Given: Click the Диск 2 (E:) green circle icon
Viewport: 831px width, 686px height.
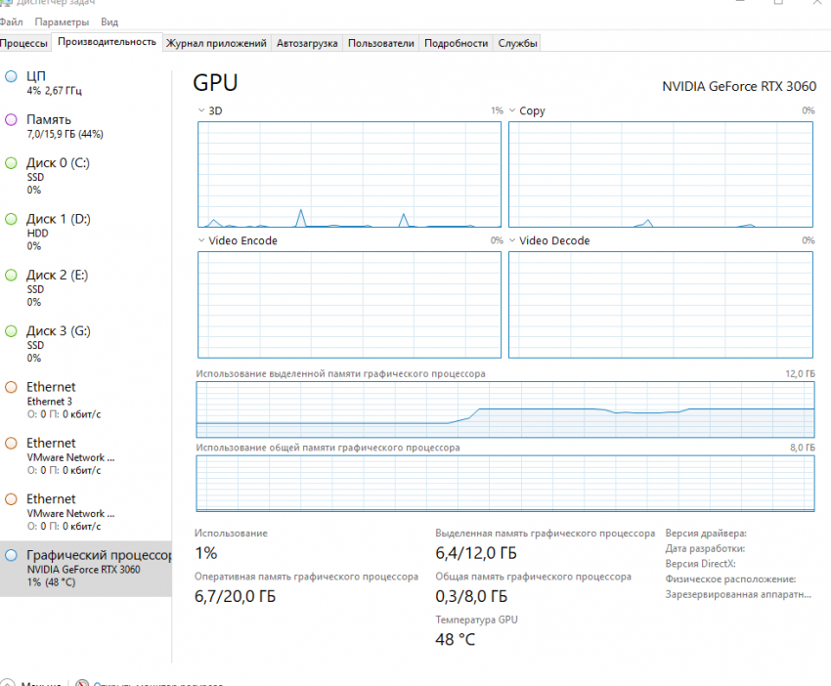Looking at the screenshot, I should [x=11, y=275].
